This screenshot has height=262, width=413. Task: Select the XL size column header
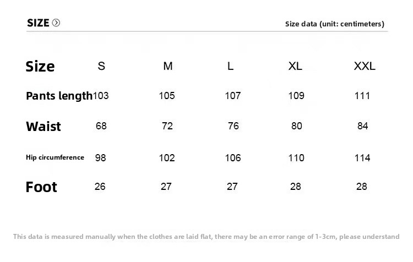(295, 66)
